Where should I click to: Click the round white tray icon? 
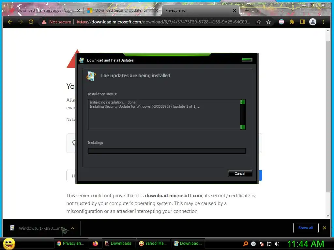[253, 244]
